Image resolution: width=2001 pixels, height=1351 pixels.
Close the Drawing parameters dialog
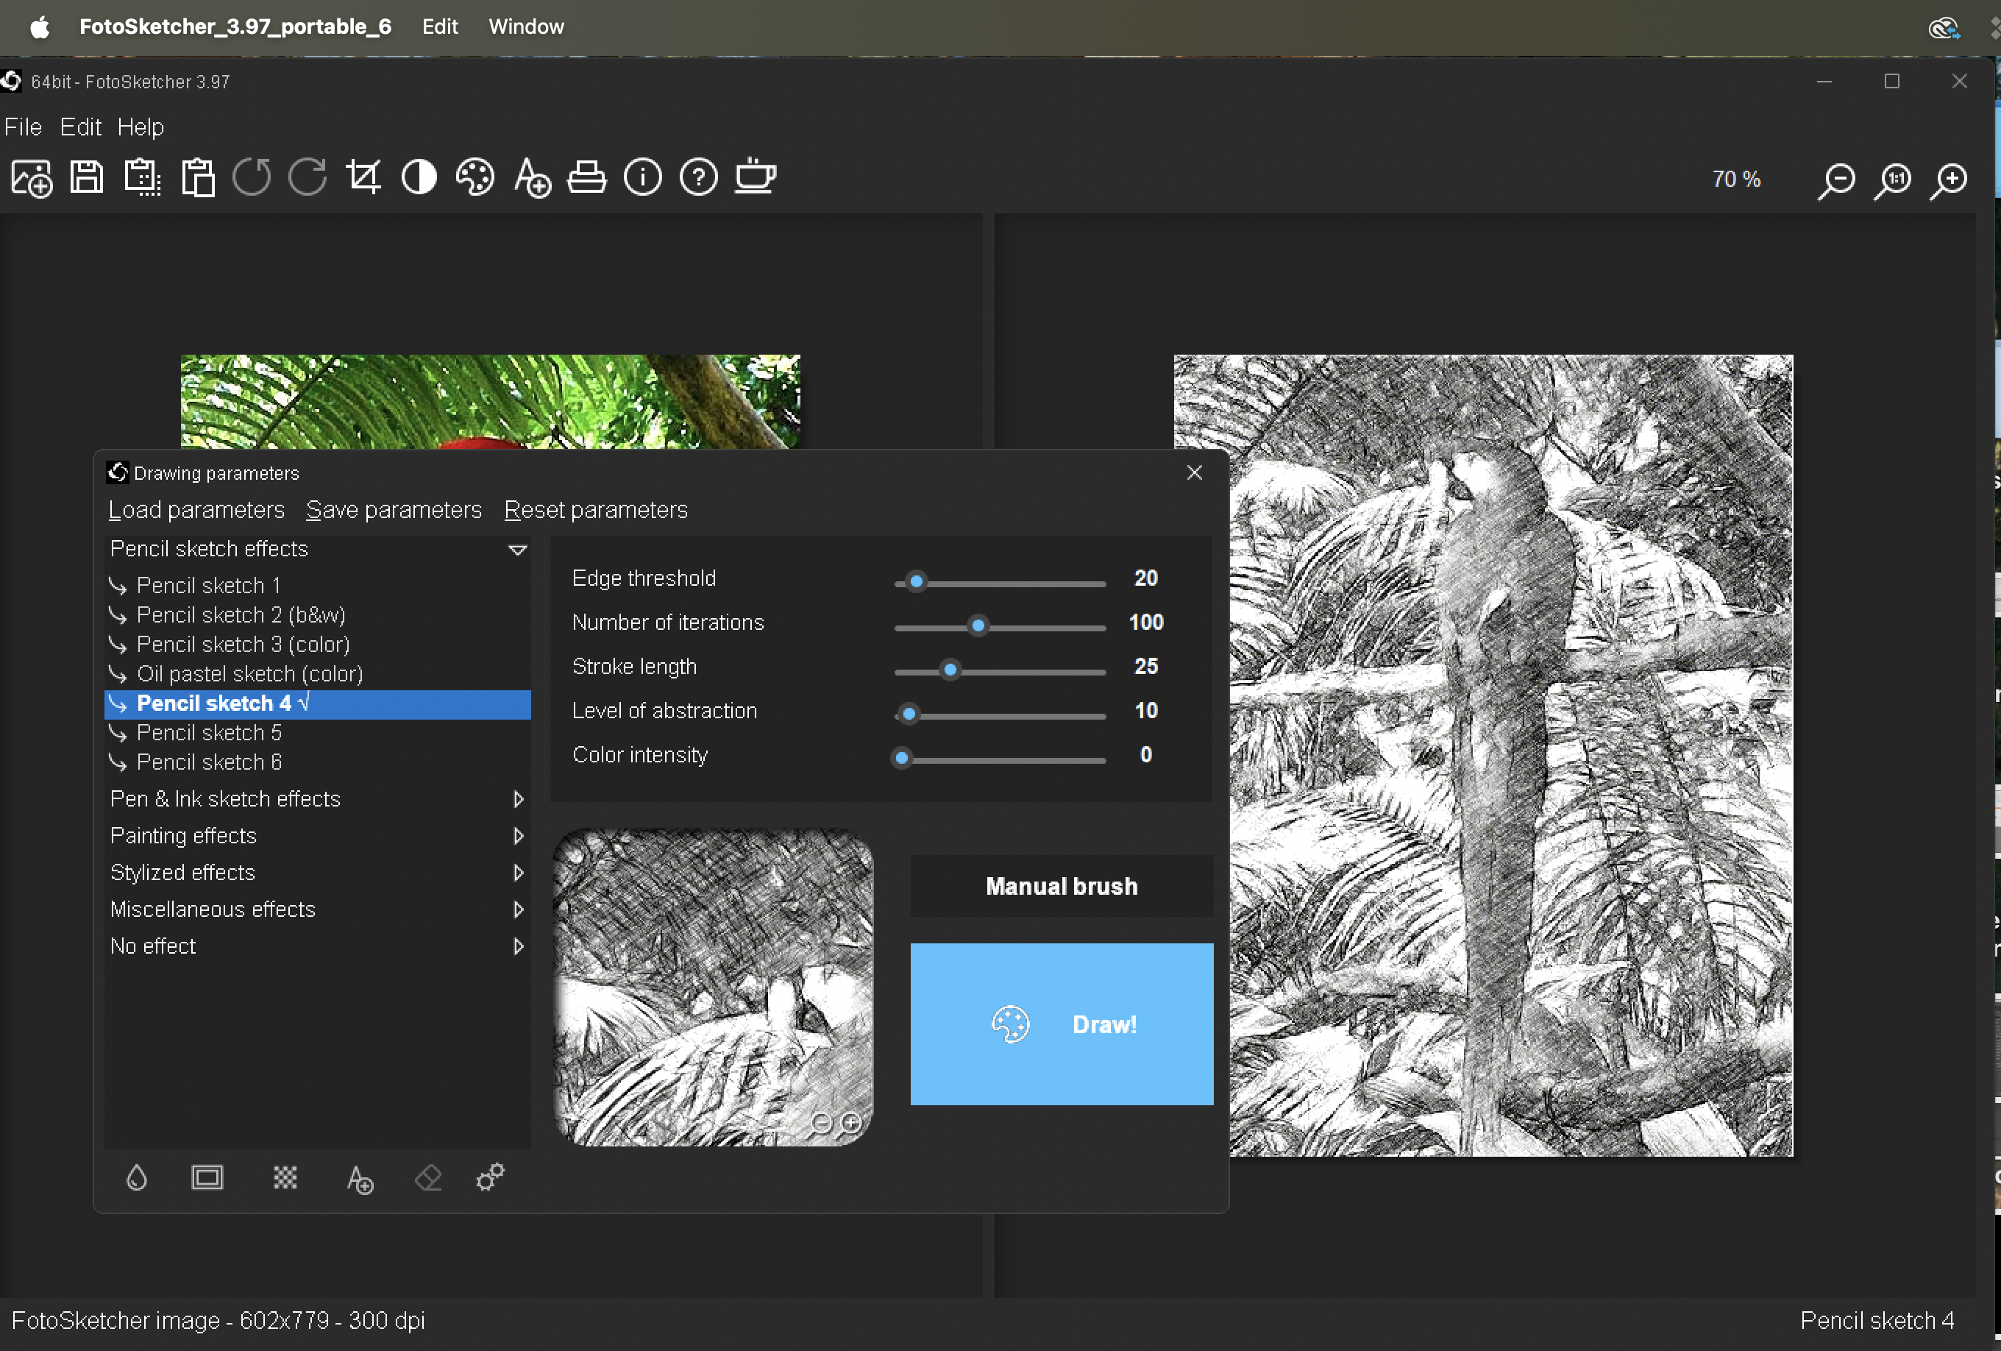(1194, 472)
